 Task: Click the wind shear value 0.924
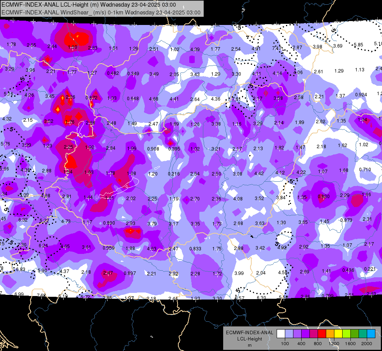click(361, 94)
